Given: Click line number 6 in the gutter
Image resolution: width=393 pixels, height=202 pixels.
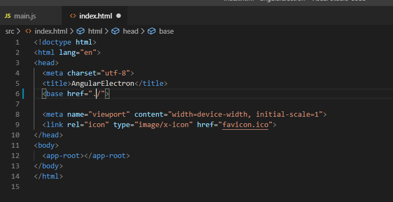Looking at the screenshot, I should tap(17, 94).
